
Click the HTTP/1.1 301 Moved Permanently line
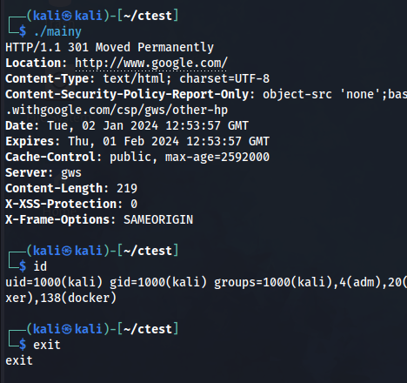[x=110, y=47]
